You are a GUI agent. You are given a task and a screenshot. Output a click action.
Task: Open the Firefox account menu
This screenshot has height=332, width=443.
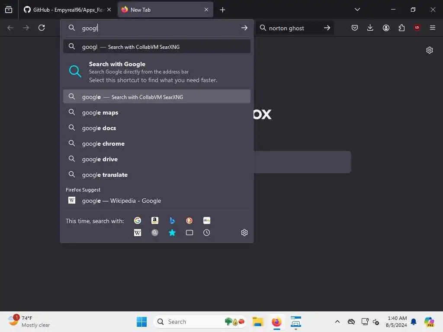386,28
